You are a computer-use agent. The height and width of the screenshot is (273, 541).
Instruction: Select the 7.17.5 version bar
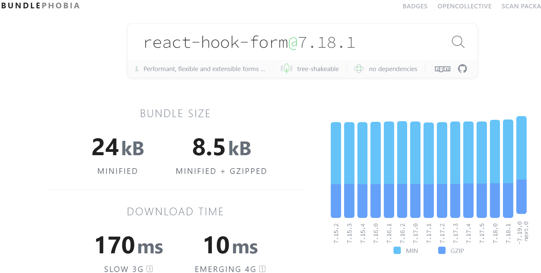(482, 170)
